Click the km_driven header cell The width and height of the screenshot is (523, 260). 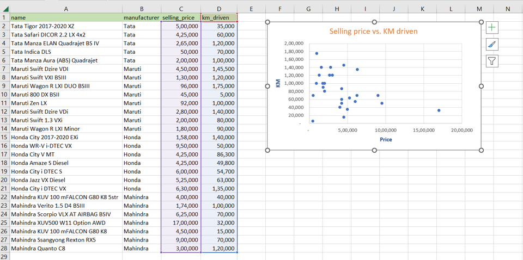(219, 17)
